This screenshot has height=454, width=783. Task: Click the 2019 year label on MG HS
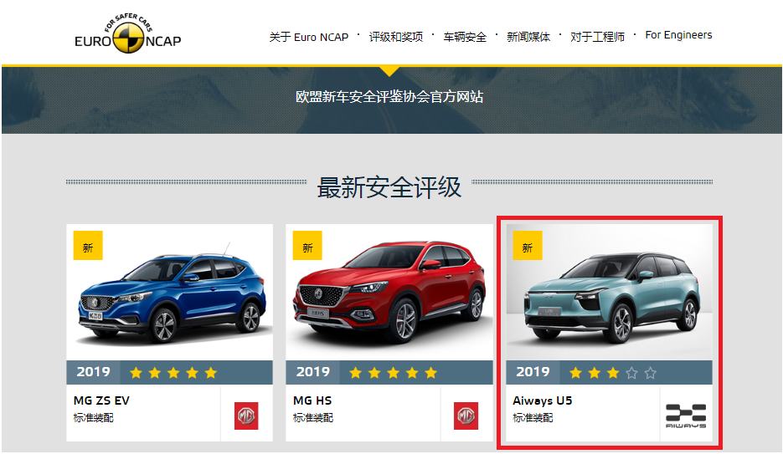[313, 372]
